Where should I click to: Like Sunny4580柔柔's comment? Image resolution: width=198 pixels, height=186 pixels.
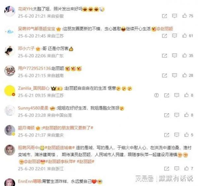(x=189, y=115)
